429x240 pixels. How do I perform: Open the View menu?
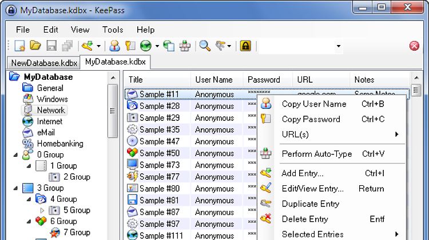pos(80,30)
